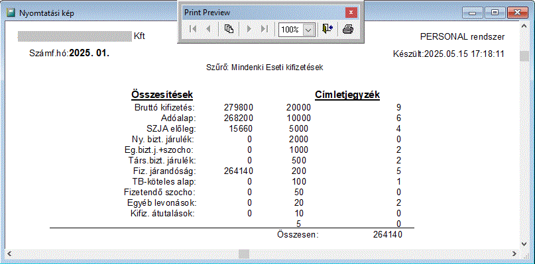535x264 pixels.
Task: Click the horizontal scrollbar left arrow
Action: (x=9, y=254)
